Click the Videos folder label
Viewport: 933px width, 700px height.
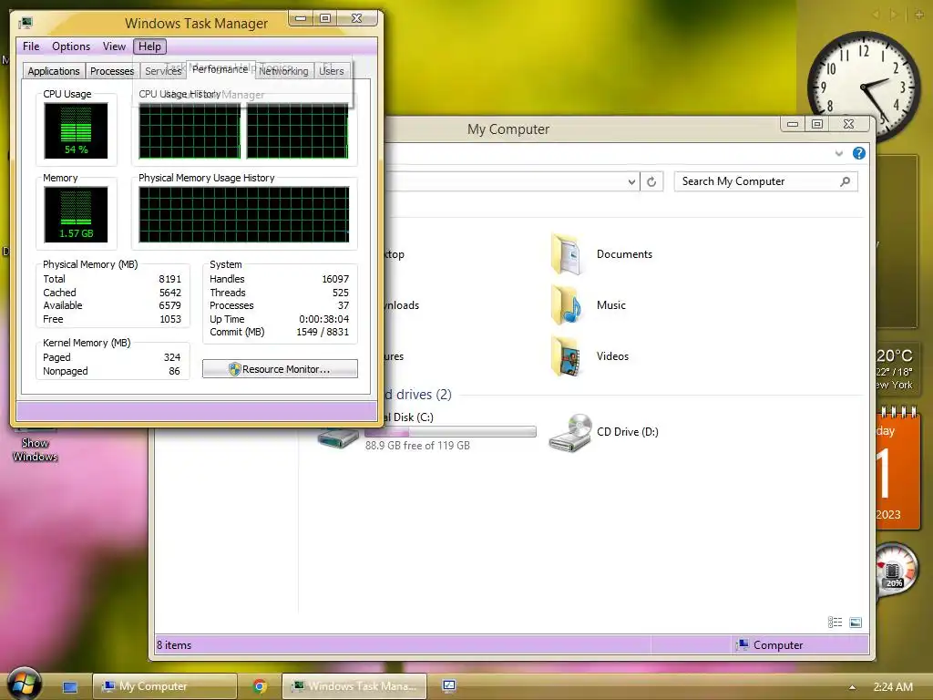pyautogui.click(x=612, y=356)
